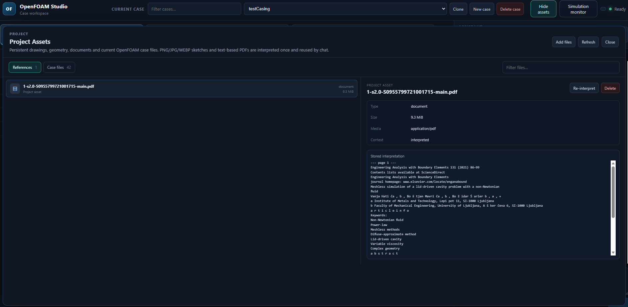
Task: Click the 'application/pdf' Media value
Action: pos(423,129)
